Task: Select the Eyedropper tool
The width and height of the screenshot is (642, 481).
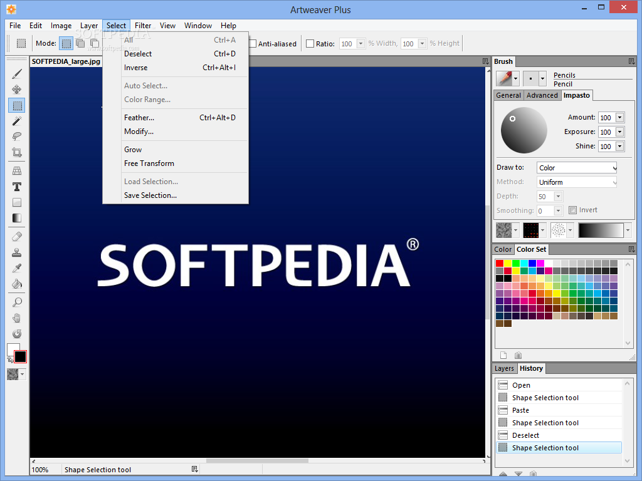Action: coord(17,268)
